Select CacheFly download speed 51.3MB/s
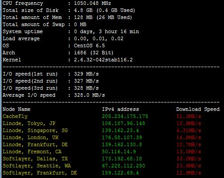 pyautogui.click(x=189, y=116)
